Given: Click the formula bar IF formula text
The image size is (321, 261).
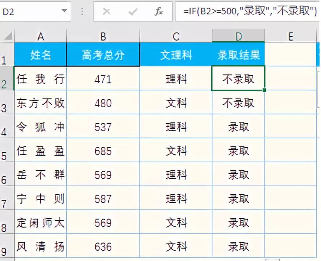Looking at the screenshot, I should [x=250, y=11].
